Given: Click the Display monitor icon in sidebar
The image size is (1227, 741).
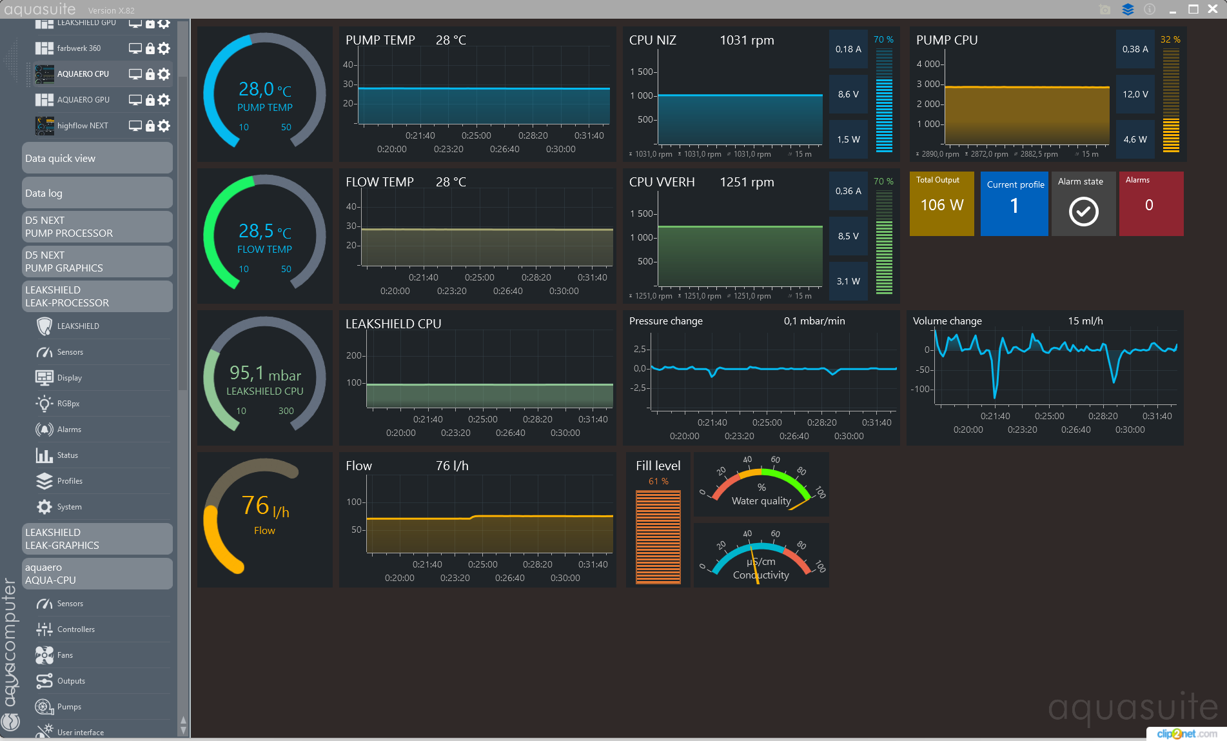Looking at the screenshot, I should [x=44, y=378].
